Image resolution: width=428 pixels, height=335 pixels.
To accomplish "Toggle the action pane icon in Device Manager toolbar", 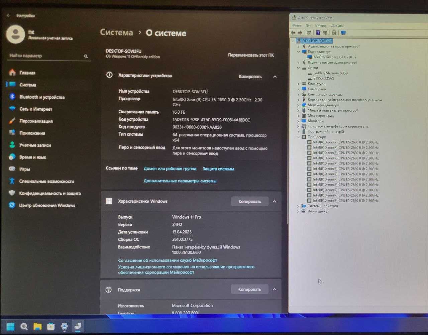I will tap(325, 33).
